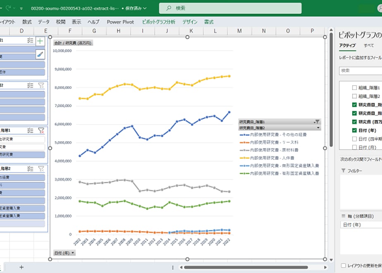Select column header H
382x273 pixels.
pos(118,31)
